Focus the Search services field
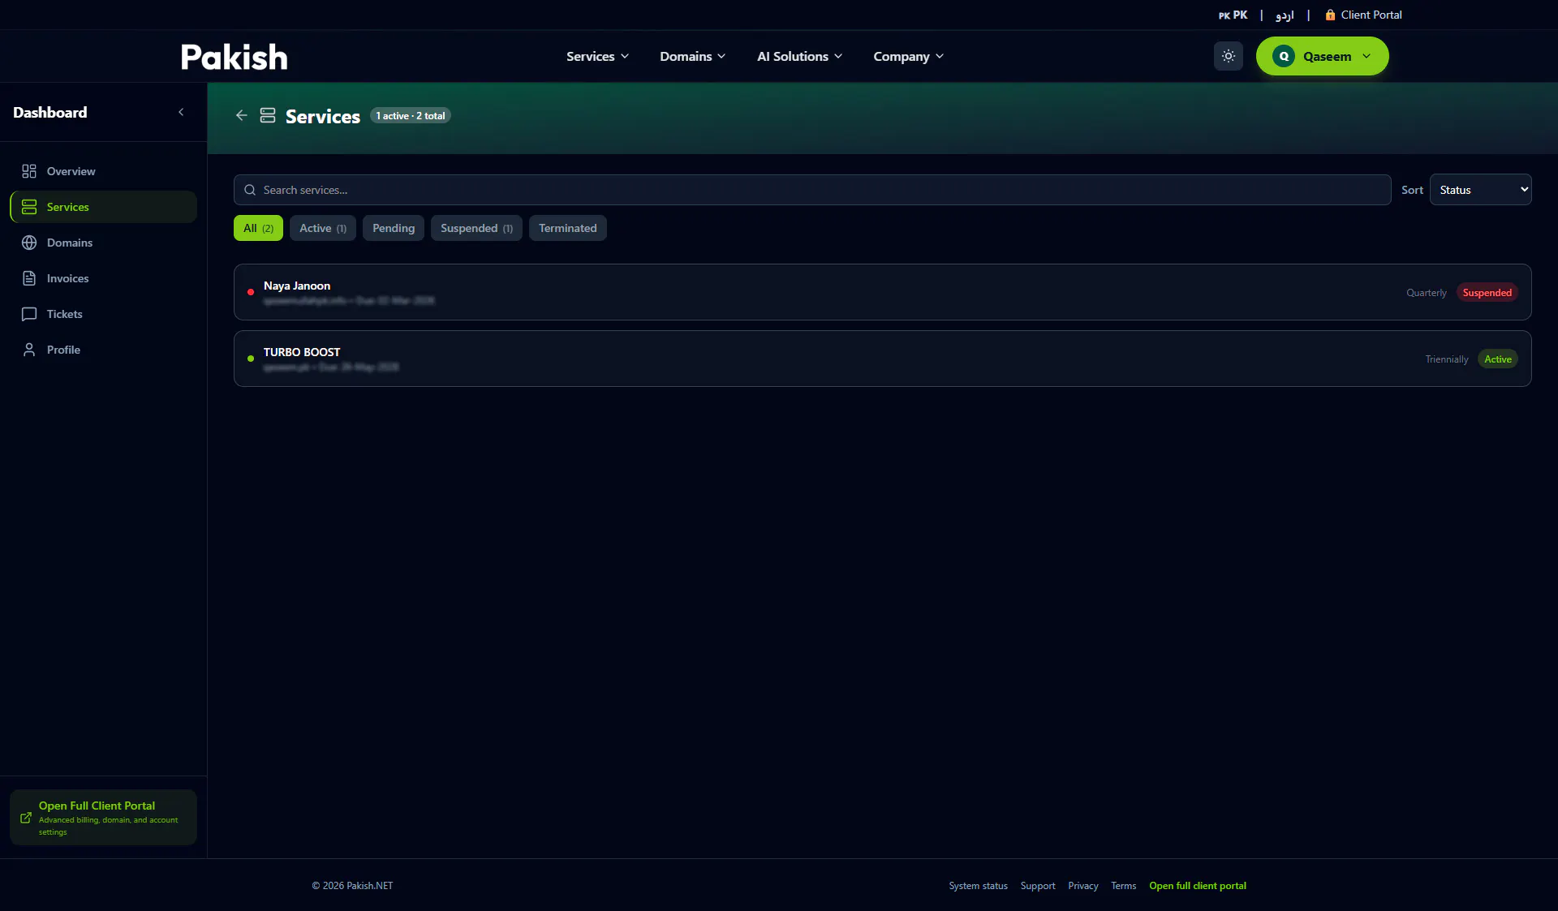Viewport: 1558px width, 911px height. [x=812, y=190]
